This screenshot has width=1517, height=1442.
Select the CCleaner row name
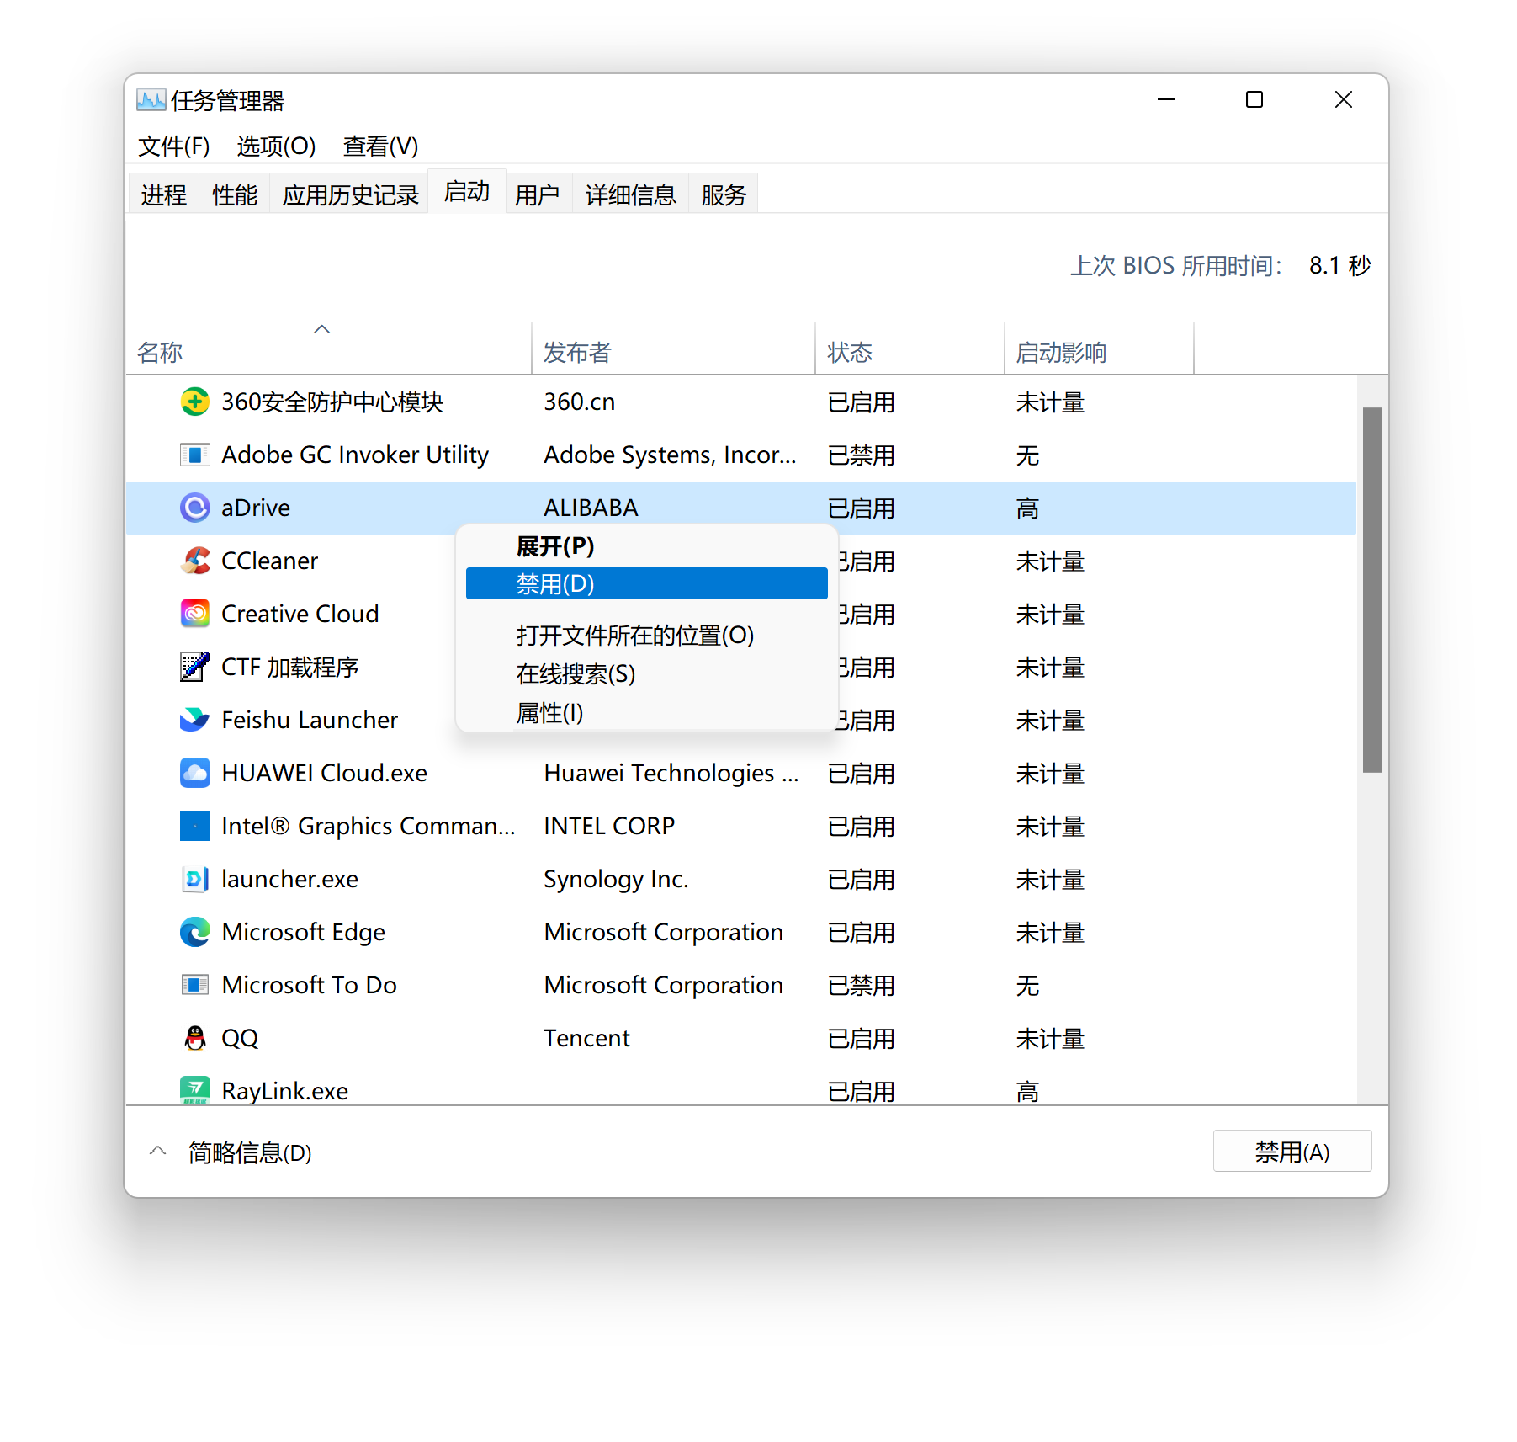[269, 561]
